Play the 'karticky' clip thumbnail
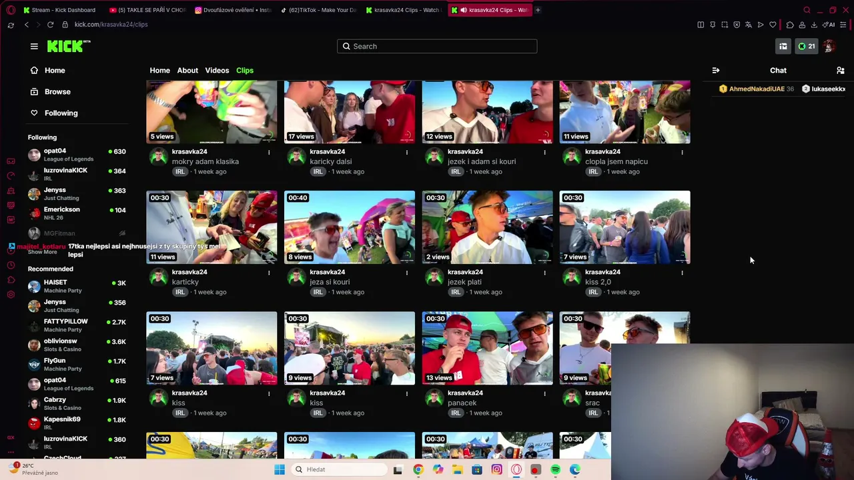This screenshot has height=480, width=854. click(x=211, y=227)
